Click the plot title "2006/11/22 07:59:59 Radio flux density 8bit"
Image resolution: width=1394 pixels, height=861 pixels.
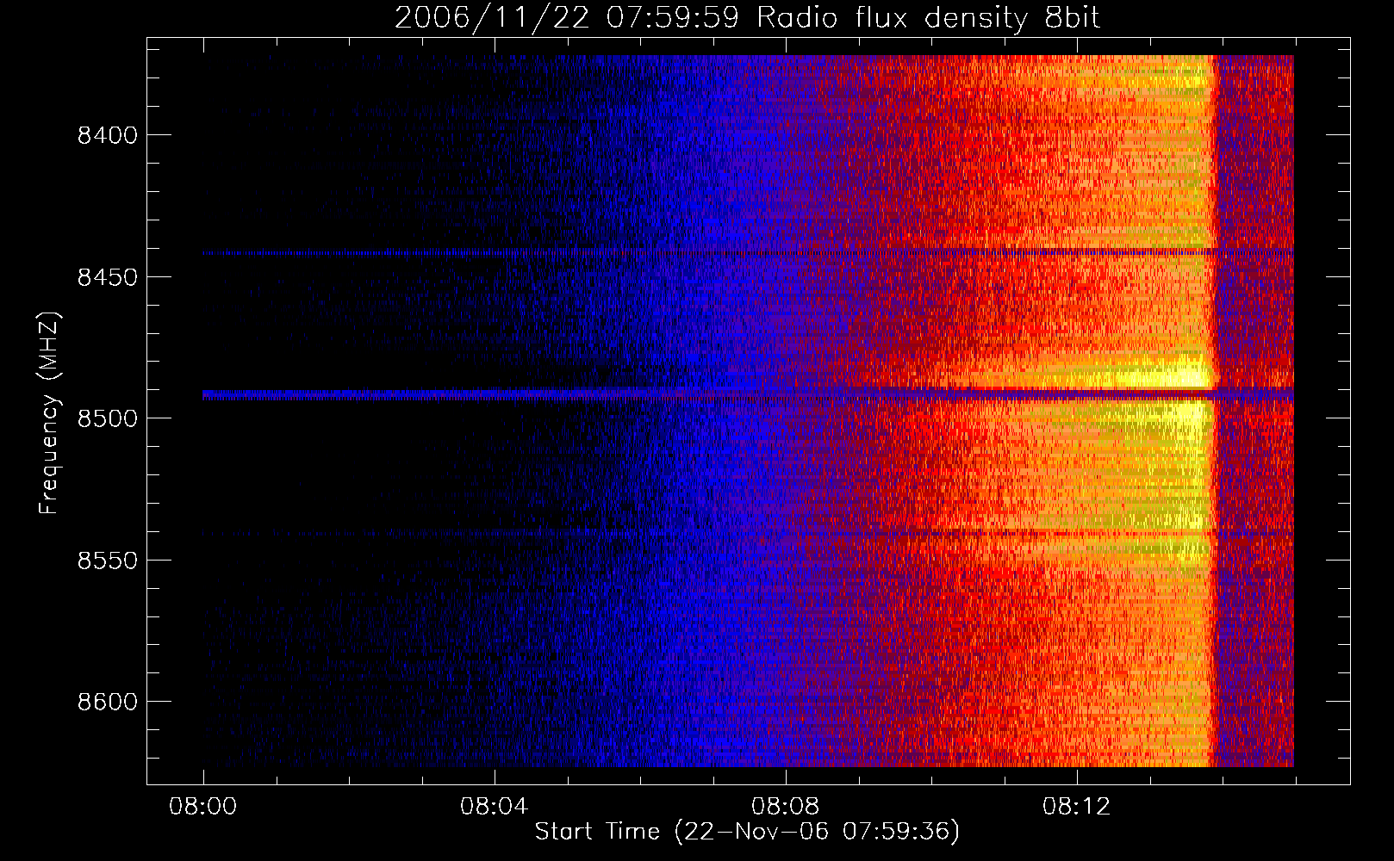(x=747, y=17)
